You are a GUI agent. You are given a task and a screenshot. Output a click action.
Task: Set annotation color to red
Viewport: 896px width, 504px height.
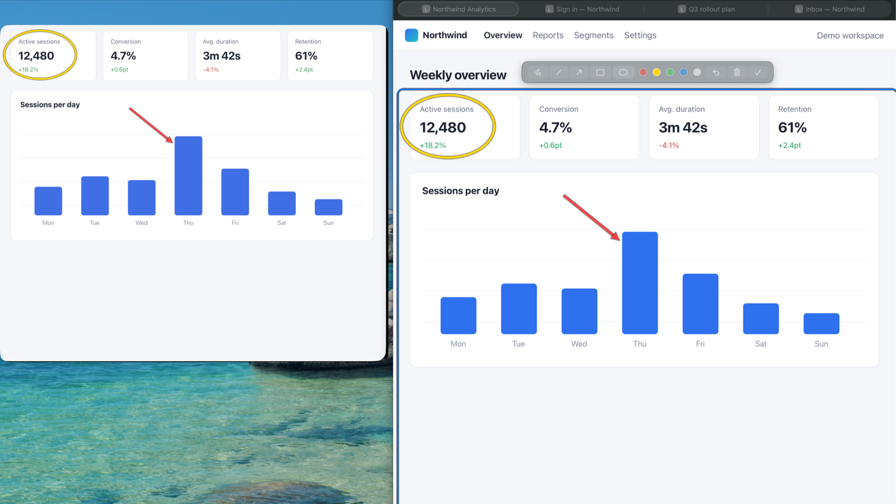pos(643,72)
